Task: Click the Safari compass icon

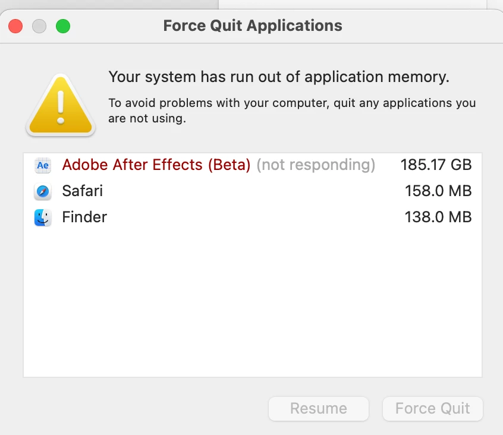Action: 43,191
